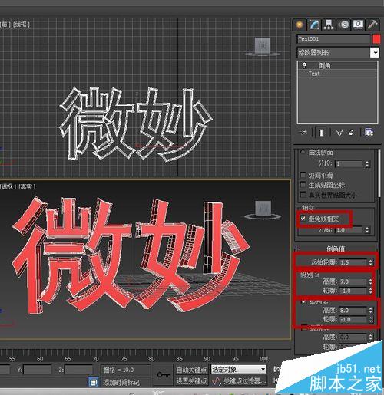The image size is (384, 395).
Task: Click Go to Start playback control
Action: click(x=277, y=369)
